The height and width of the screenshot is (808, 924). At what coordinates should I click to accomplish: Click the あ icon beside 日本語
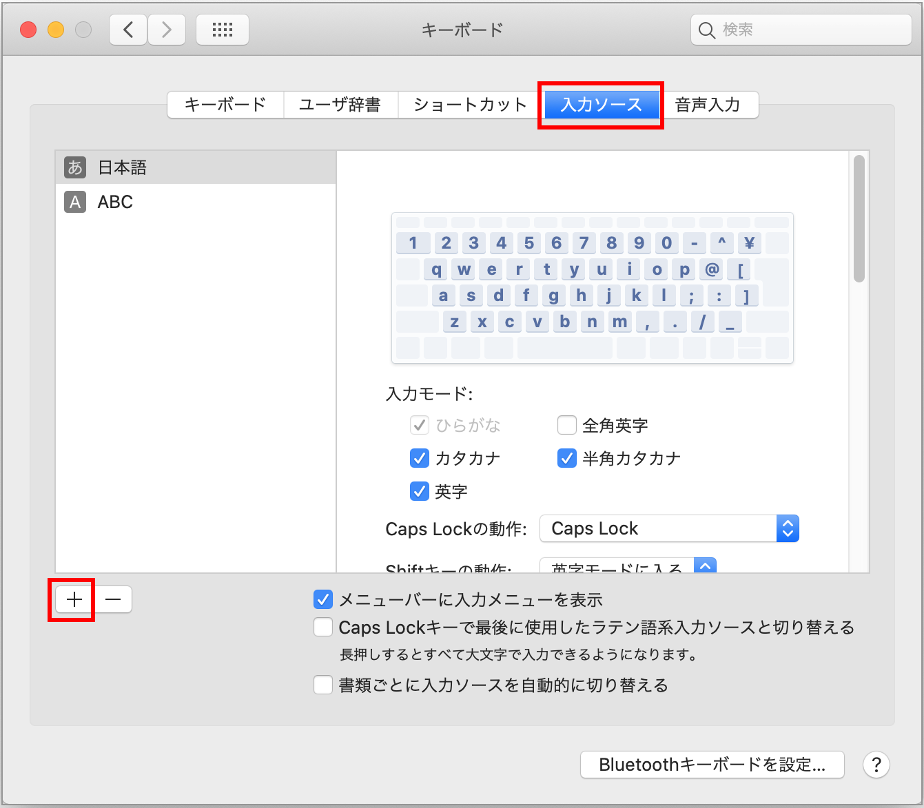coord(75,167)
